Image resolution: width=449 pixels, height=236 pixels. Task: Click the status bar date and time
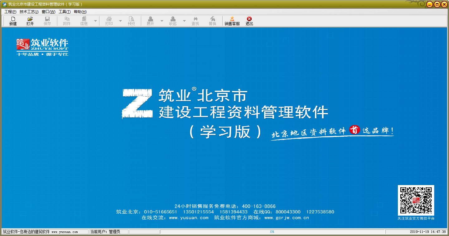coord(428,232)
